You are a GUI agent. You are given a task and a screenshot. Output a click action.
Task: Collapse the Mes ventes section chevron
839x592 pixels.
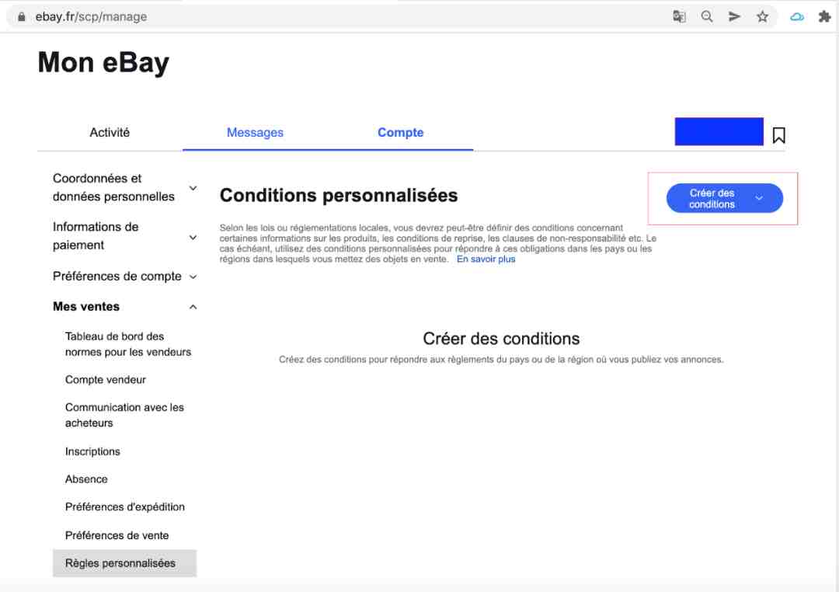pos(193,307)
